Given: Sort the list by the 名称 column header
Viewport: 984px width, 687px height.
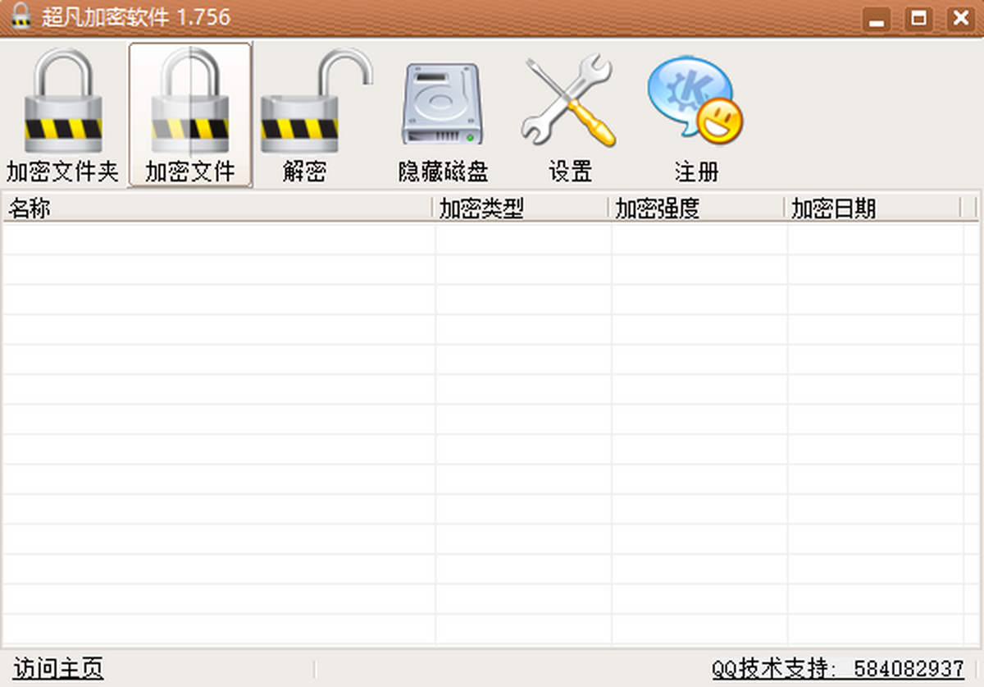Looking at the screenshot, I should click(217, 208).
